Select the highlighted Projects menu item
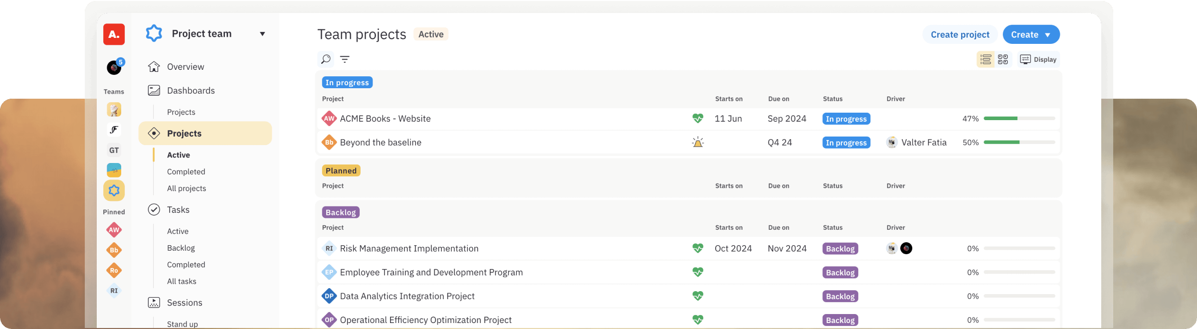 pyautogui.click(x=205, y=134)
